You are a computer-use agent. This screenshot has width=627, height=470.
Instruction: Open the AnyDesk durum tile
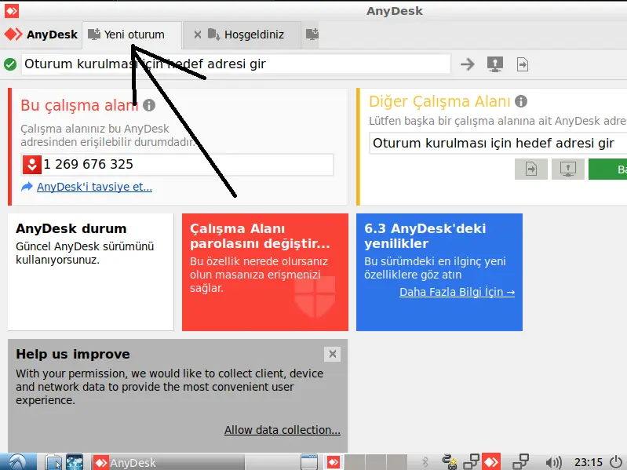(x=91, y=271)
